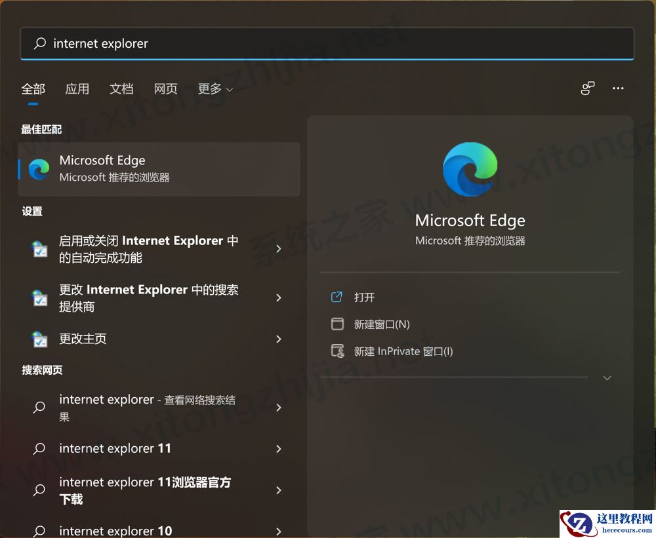This screenshot has width=656, height=538.
Task: Switch to the 网页 tab
Action: click(x=165, y=88)
